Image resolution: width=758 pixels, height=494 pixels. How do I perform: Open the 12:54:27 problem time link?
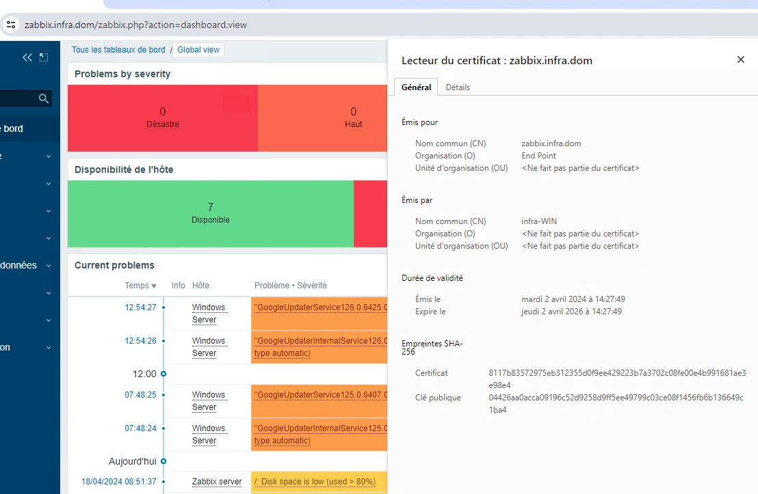click(x=140, y=307)
